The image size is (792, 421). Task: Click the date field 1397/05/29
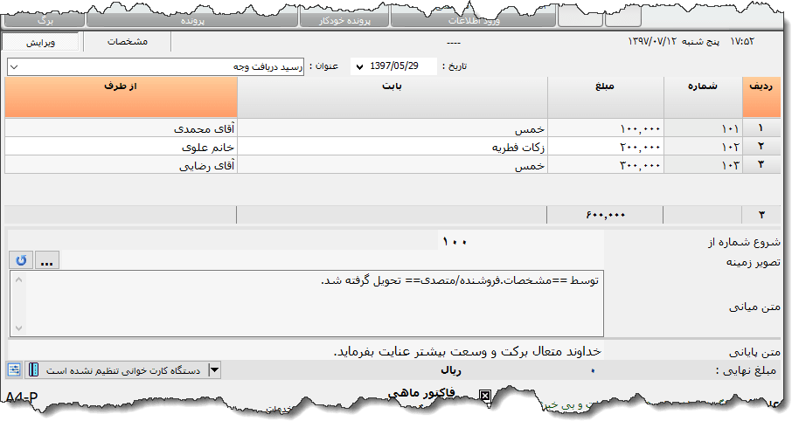pyautogui.click(x=394, y=66)
